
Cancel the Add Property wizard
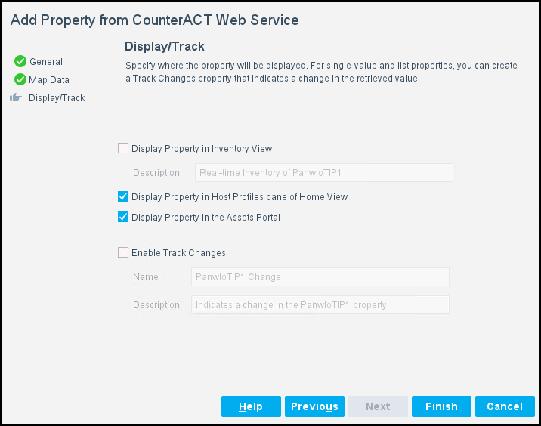pos(505,406)
